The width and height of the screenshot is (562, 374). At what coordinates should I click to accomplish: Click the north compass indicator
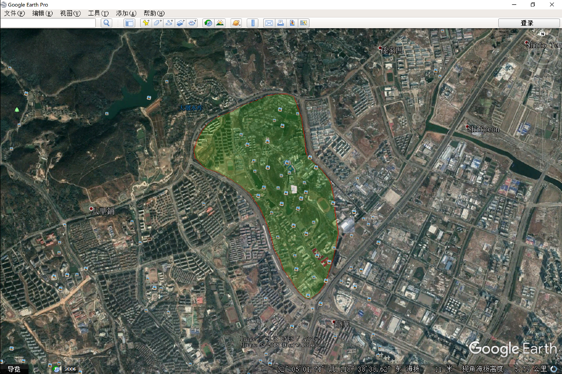point(543,34)
